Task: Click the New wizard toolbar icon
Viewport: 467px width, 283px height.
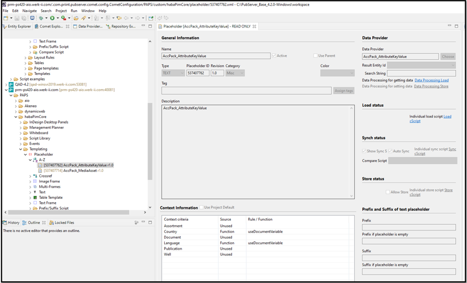Action: pyautogui.click(x=6, y=18)
